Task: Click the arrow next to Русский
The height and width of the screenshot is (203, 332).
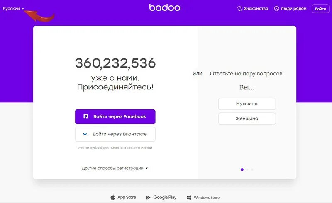Action: click(x=23, y=9)
